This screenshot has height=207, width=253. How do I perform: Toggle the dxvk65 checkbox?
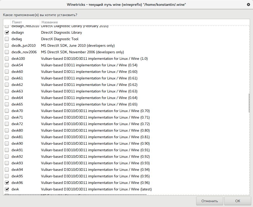(x=7, y=104)
